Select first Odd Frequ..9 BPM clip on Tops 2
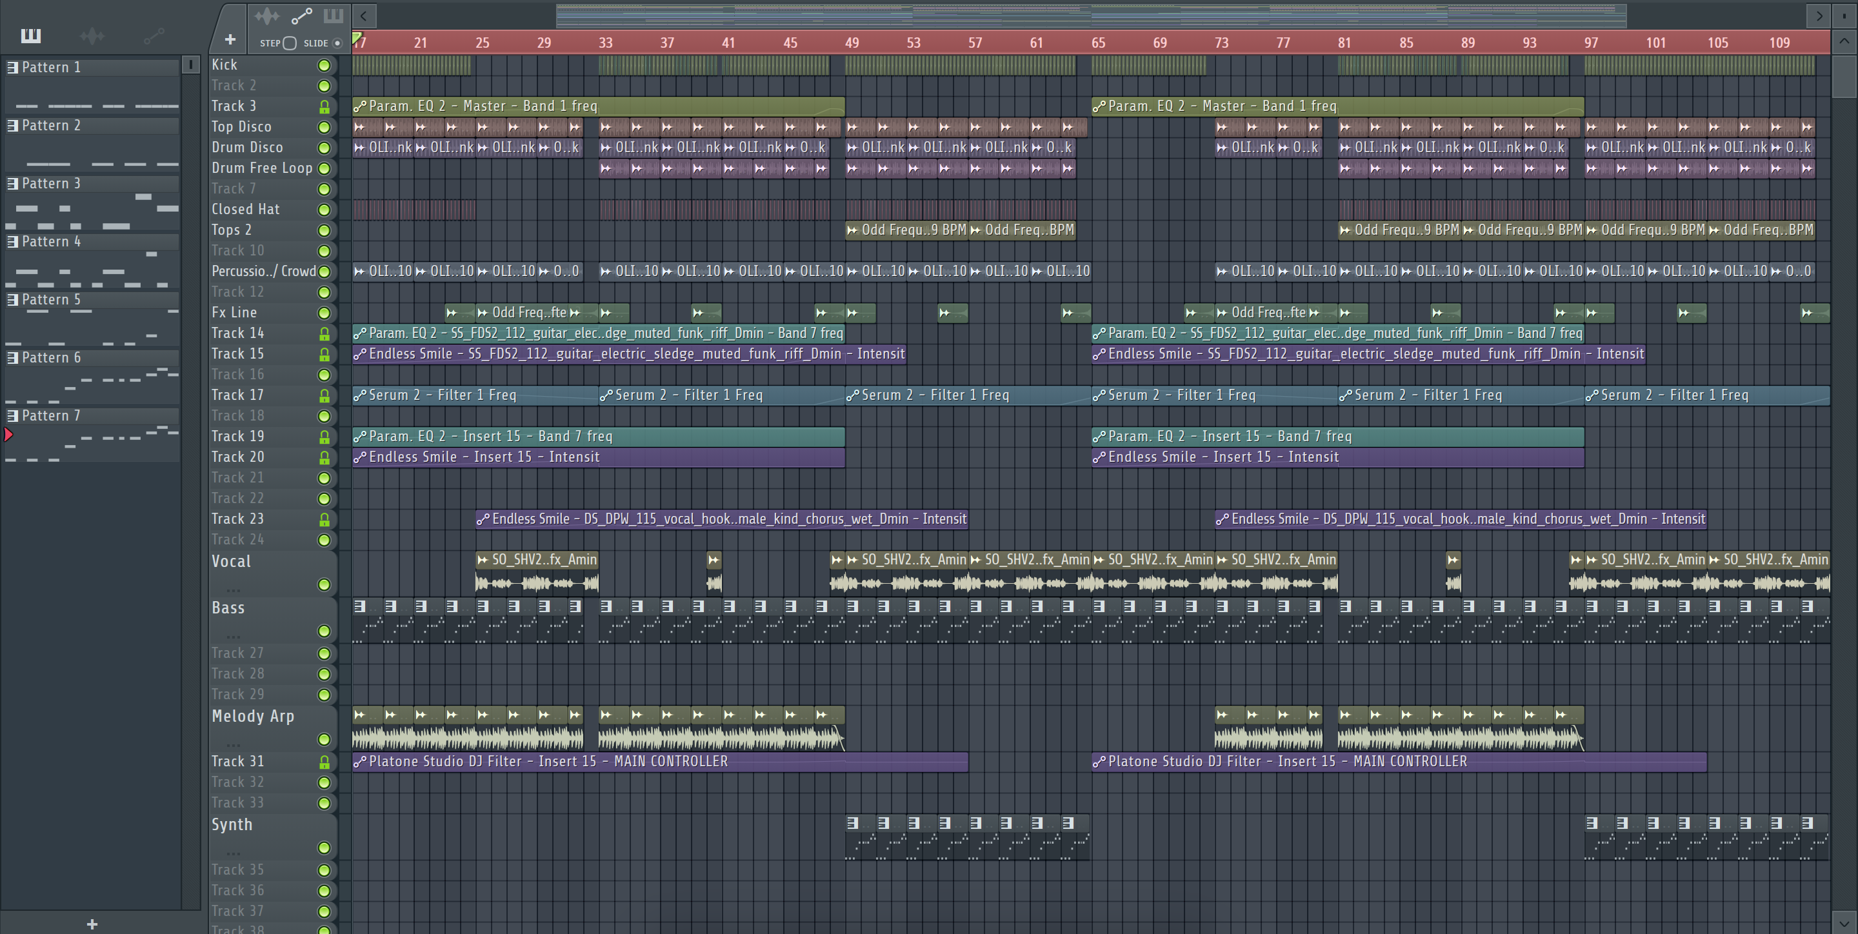Screen dimensions: 1858x934 tap(906, 230)
